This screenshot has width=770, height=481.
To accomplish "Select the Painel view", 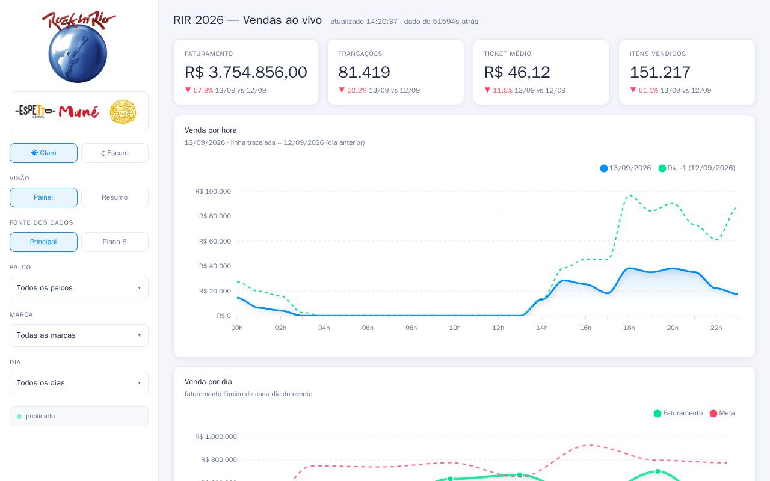I will tap(43, 197).
